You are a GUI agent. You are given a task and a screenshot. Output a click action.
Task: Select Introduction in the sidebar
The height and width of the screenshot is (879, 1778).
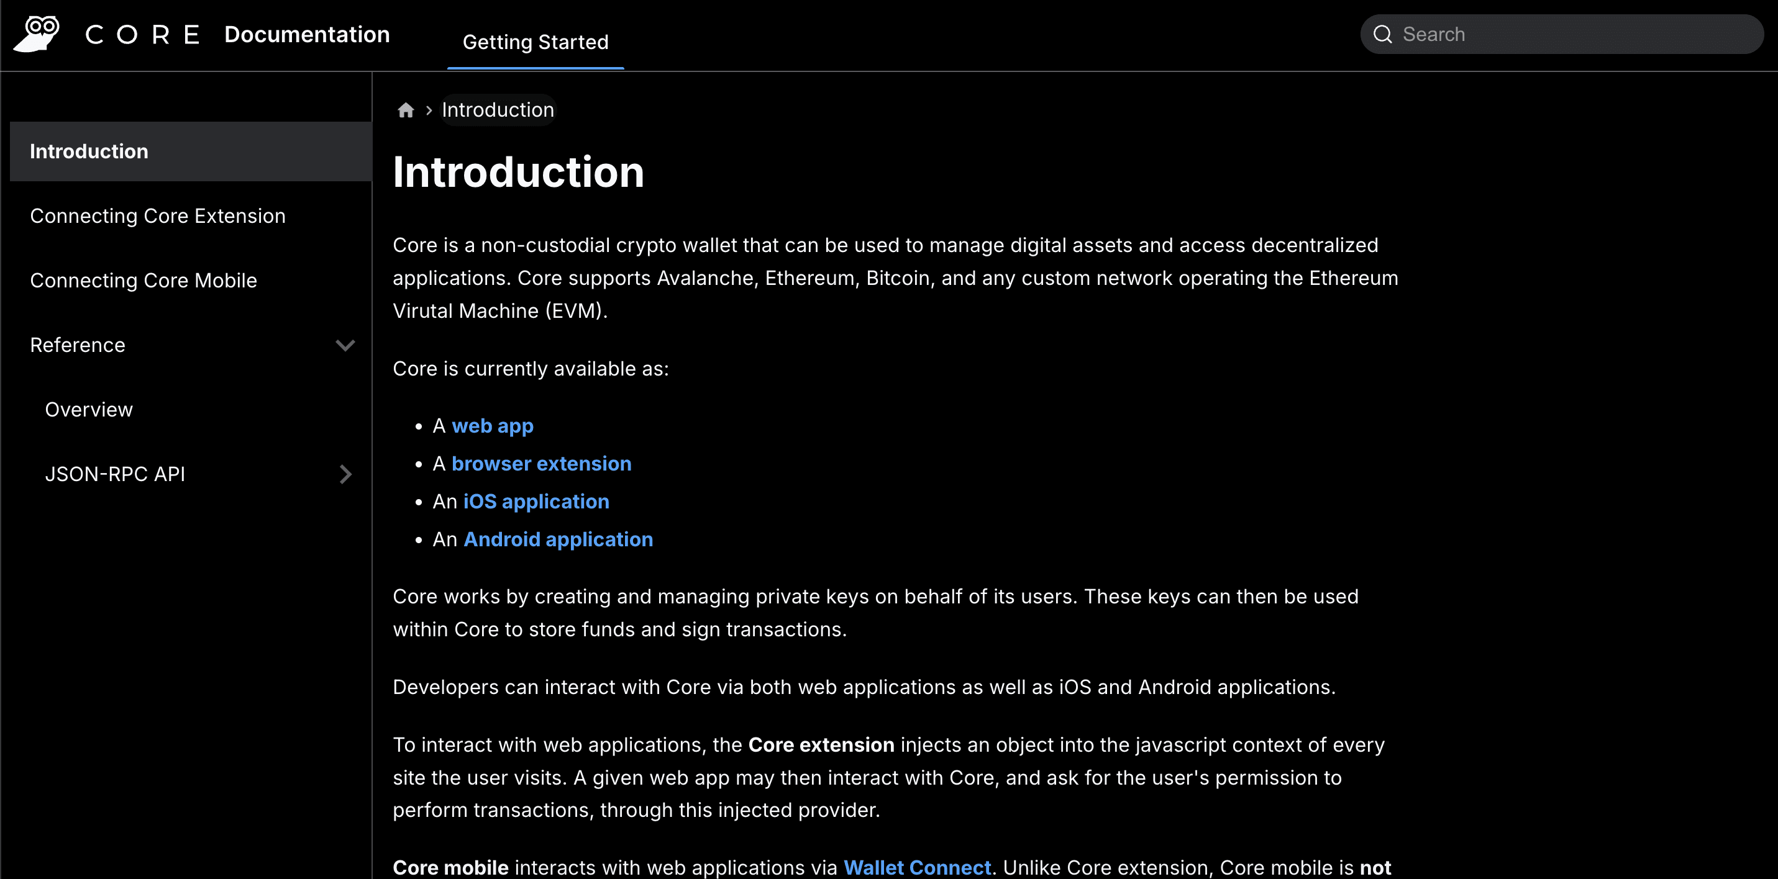[89, 152]
